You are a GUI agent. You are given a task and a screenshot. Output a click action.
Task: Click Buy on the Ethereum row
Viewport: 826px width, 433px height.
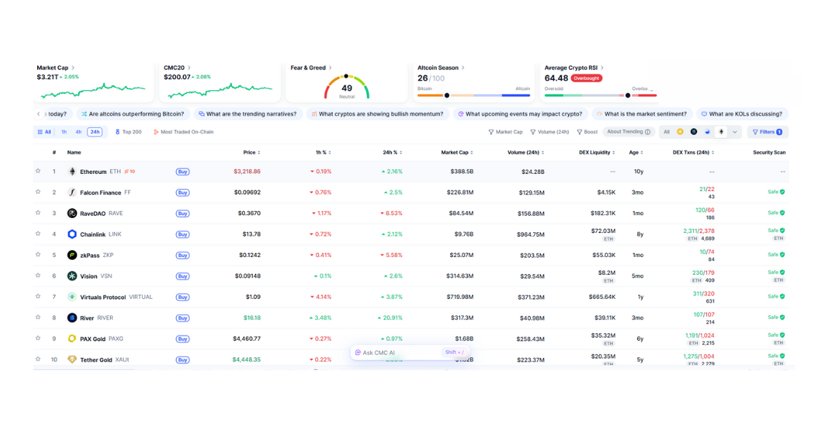tap(182, 171)
